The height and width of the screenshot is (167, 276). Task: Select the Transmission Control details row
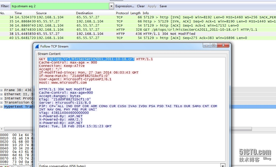(18, 102)
